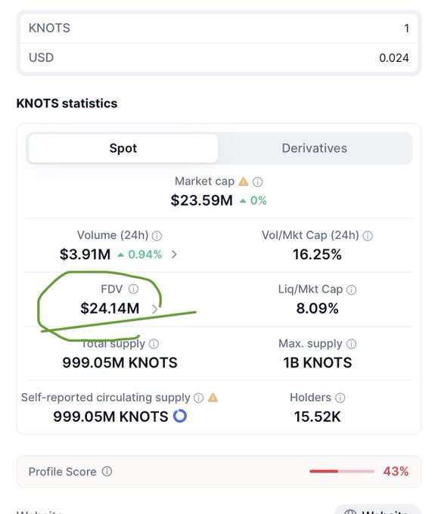438x514 pixels.
Task: Click the 0.94% volume change
Action: (144, 255)
